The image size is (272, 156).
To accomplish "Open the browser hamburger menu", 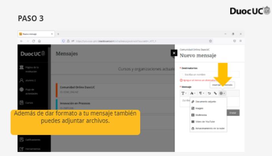I will click(x=240, y=41).
